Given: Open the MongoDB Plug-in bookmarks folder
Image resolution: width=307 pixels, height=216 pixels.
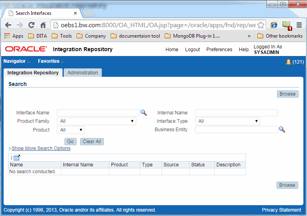Looking at the screenshot, I should 192,36.
